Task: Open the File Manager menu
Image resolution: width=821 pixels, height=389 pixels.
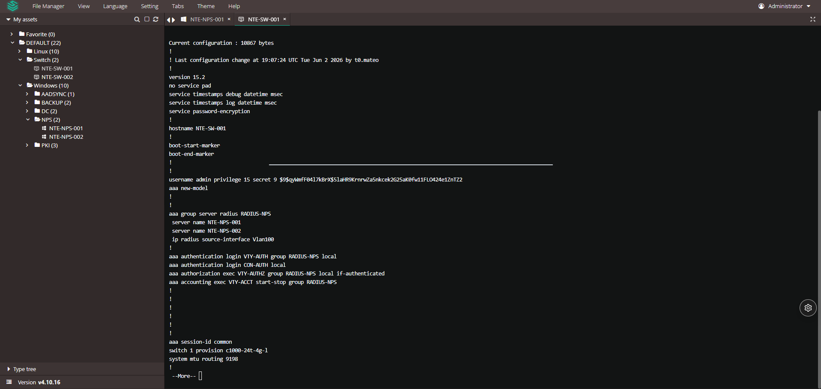Action: [x=48, y=6]
